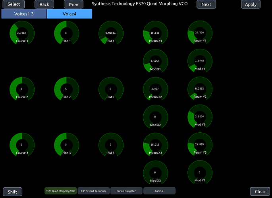
Task: Open the Voice4 tab
Action: 69,14
